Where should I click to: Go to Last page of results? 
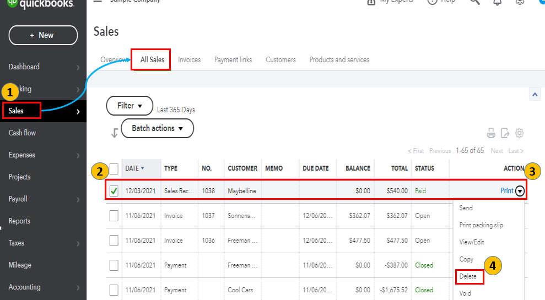pyautogui.click(x=516, y=151)
